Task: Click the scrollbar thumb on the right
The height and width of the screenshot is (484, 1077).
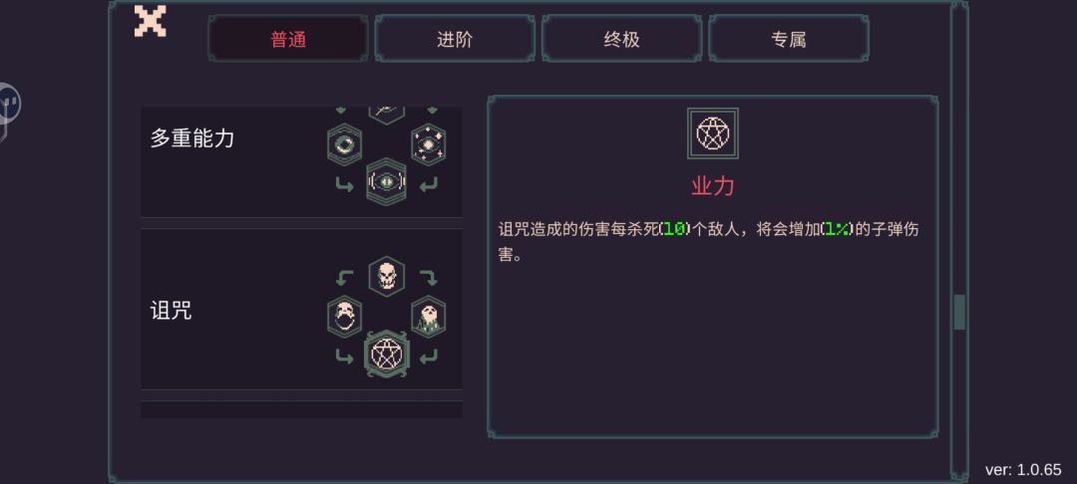Action: [x=959, y=312]
